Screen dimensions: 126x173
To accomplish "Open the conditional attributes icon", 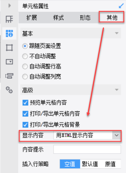I will [x=9, y=76].
